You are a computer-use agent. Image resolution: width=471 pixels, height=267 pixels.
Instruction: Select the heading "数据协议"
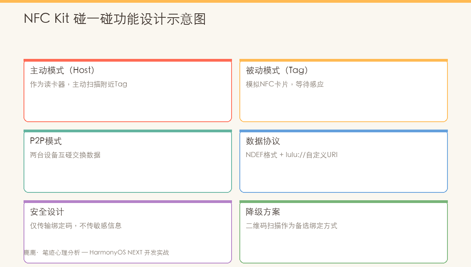coord(263,141)
